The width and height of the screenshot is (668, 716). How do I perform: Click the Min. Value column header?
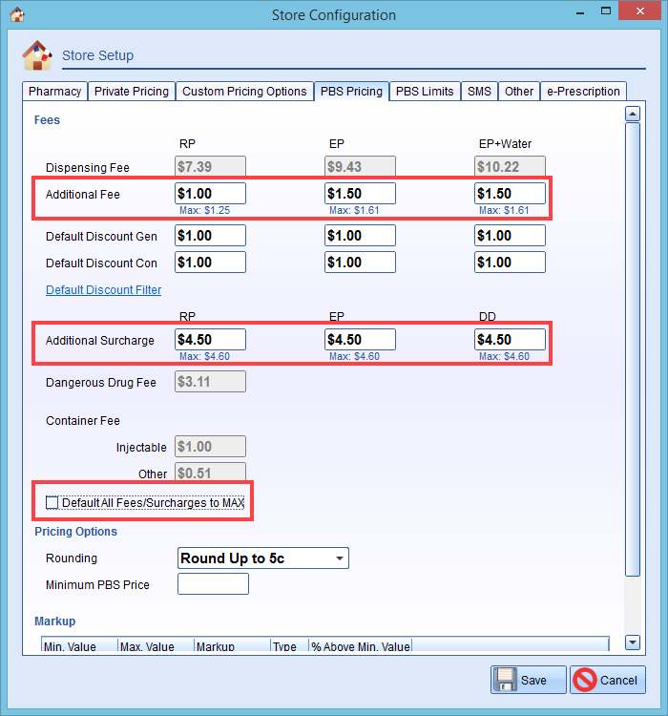79,645
